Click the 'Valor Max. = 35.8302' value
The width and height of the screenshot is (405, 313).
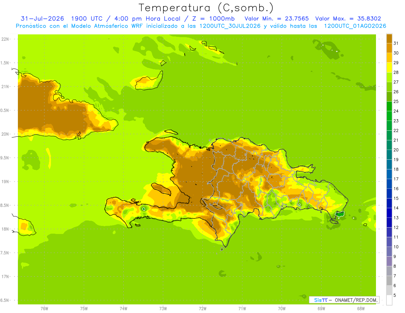coord(348,19)
